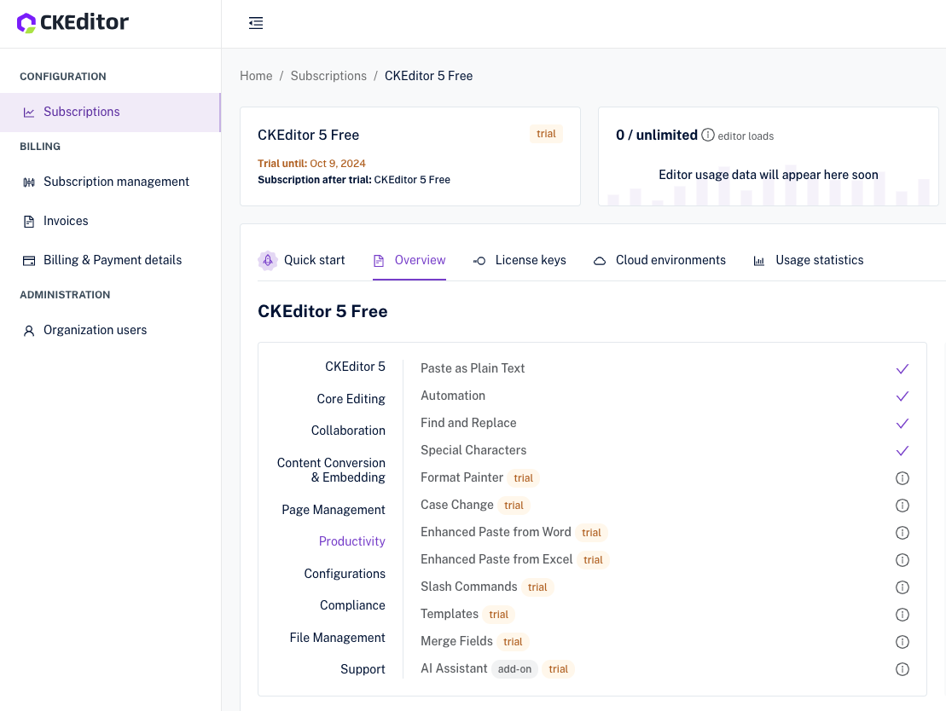Click the CKEditor logo
Viewport: 946px width, 711px height.
(x=73, y=22)
